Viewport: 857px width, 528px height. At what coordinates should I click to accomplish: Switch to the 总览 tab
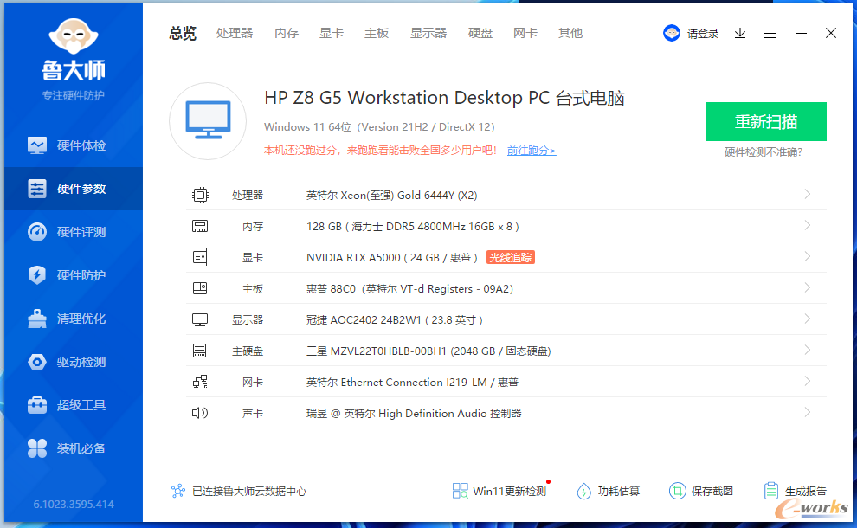click(x=183, y=34)
